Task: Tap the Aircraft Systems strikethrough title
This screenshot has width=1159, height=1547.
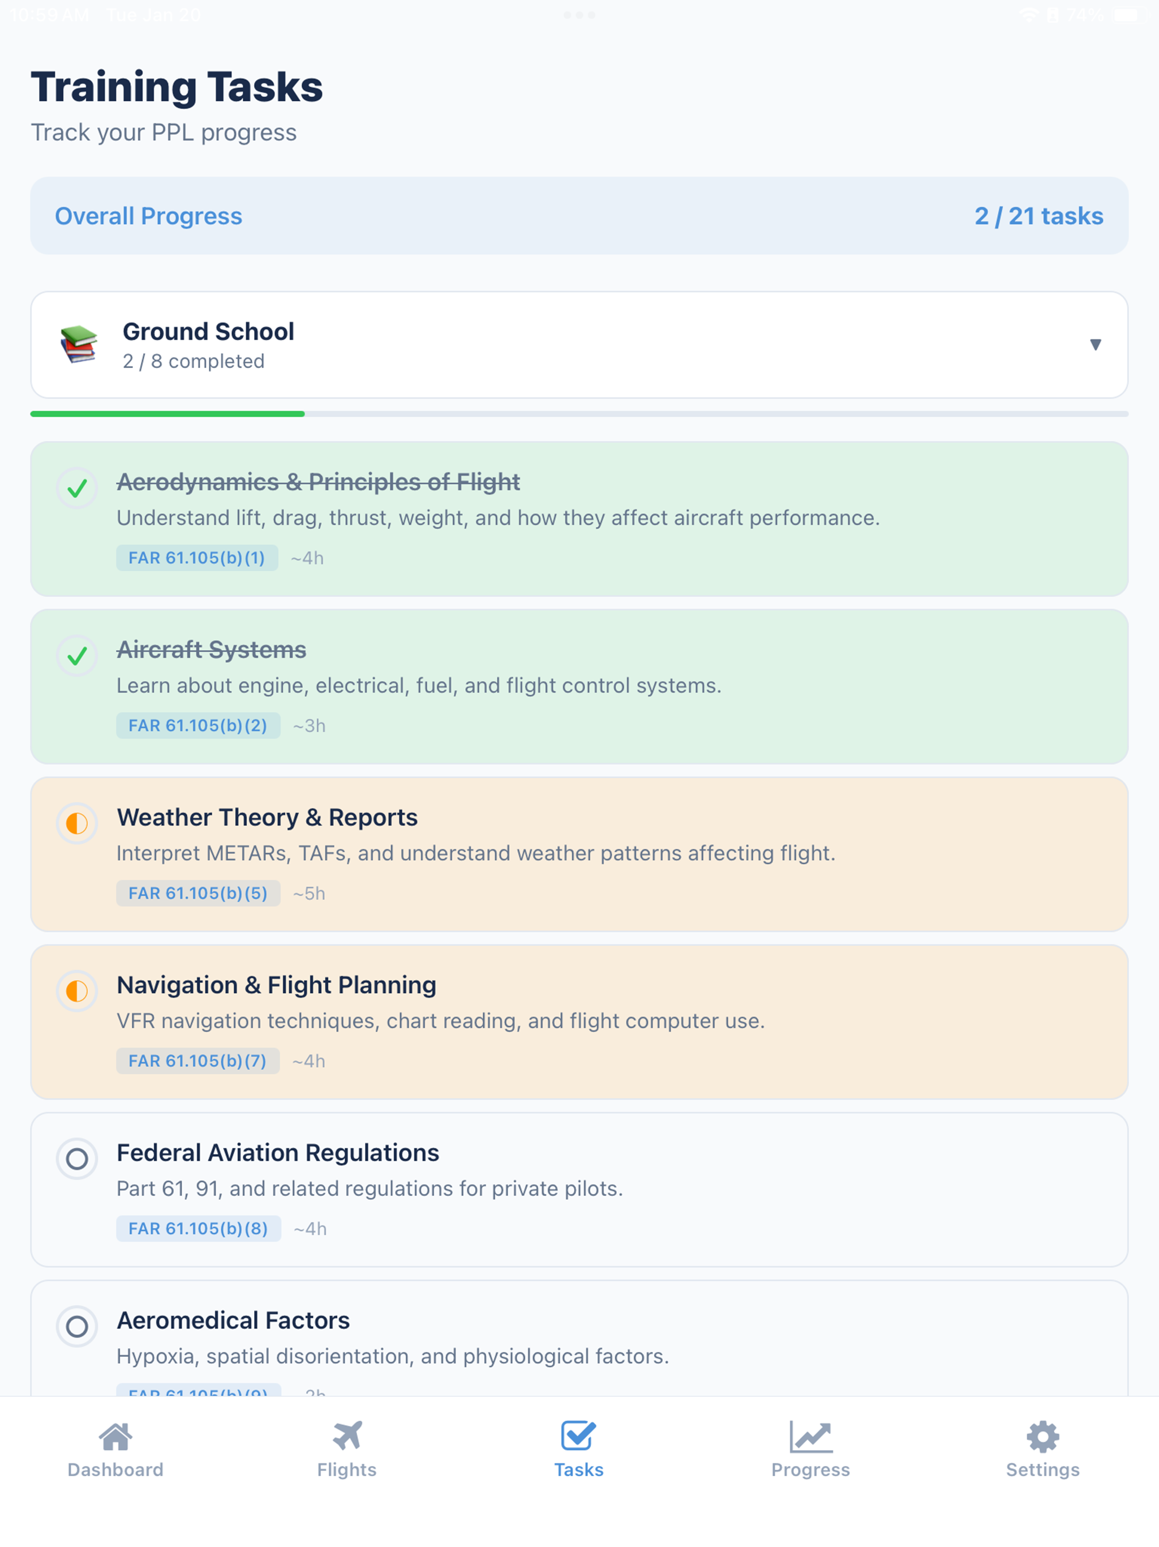Action: point(211,649)
